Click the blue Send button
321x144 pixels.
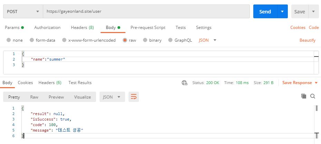tap(265, 11)
